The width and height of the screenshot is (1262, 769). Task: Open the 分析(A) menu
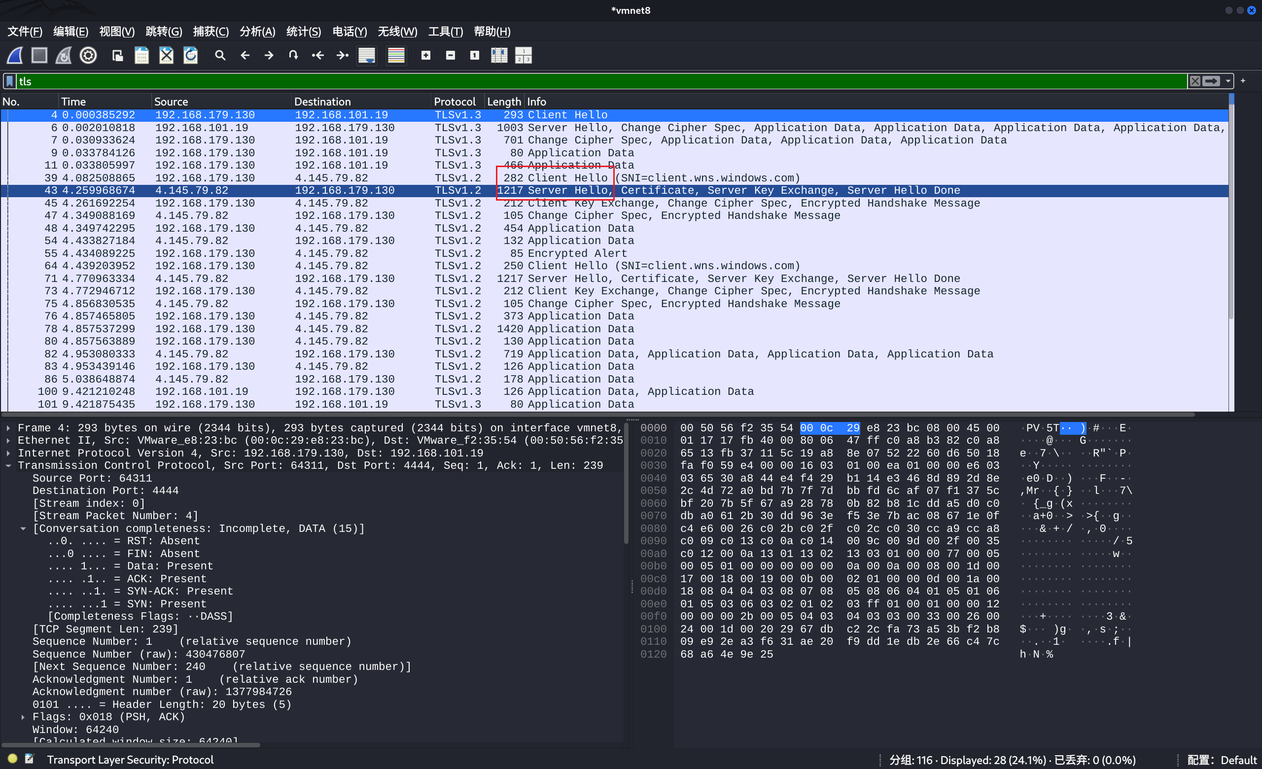[257, 32]
